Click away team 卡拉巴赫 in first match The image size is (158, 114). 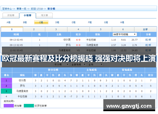pyautogui.click(x=91, y=40)
